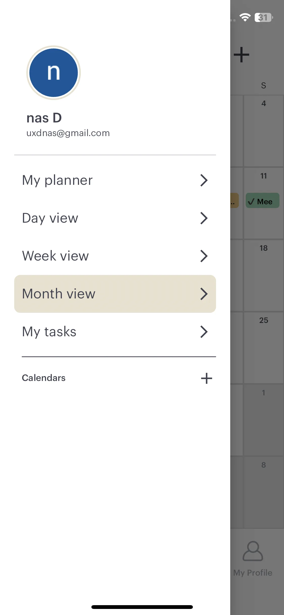284x615 pixels.
Task: Tap the dimmed plus icon at top right
Action: point(241,55)
